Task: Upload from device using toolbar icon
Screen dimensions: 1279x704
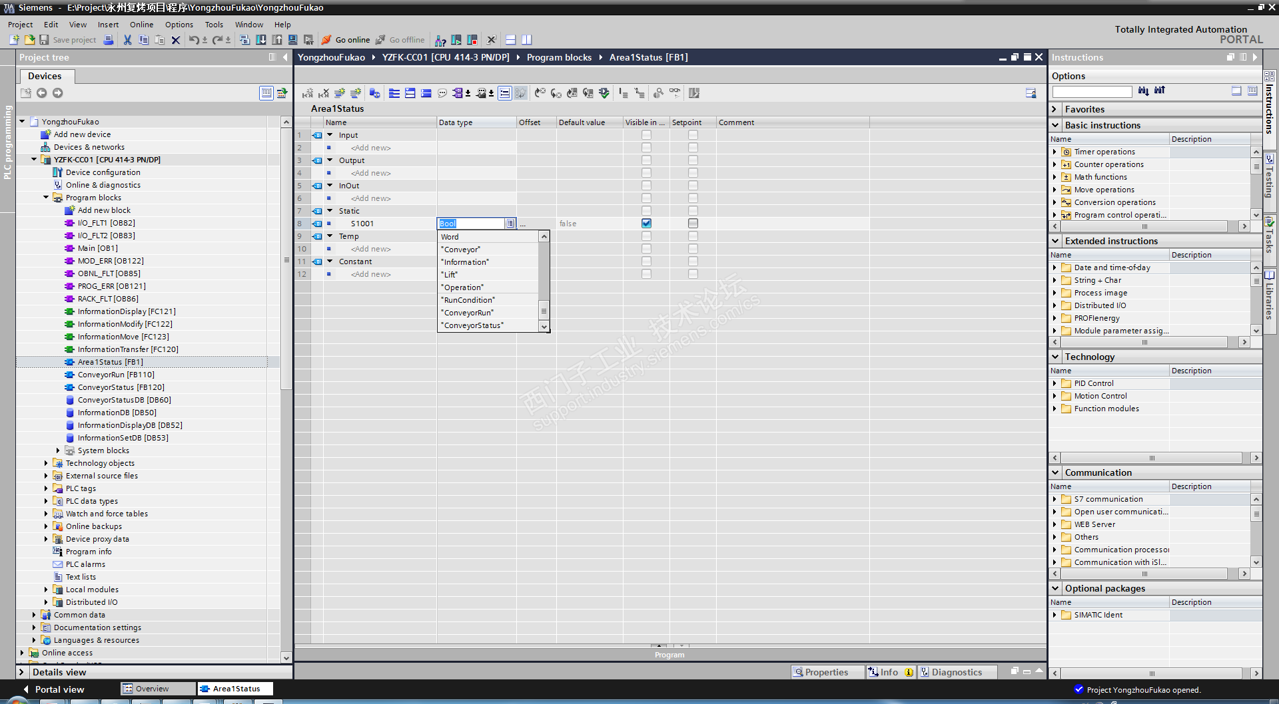Action: pos(277,40)
